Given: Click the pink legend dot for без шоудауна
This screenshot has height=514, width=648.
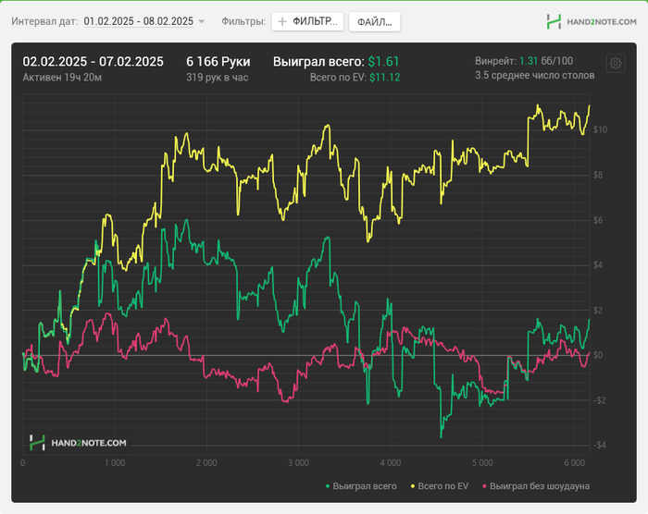Looking at the screenshot, I should click(x=484, y=486).
